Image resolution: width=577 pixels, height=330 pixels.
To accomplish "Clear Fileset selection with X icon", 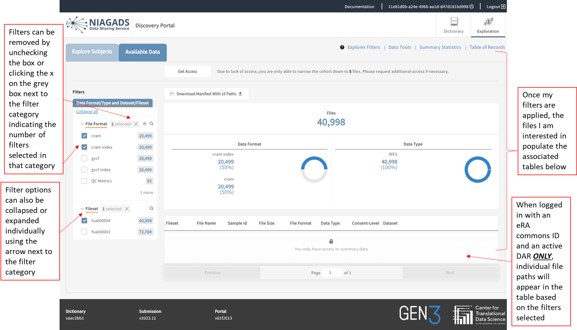I will 127,209.
